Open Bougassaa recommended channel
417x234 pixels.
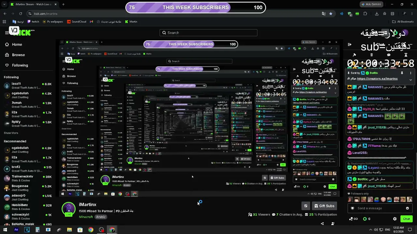point(28,188)
